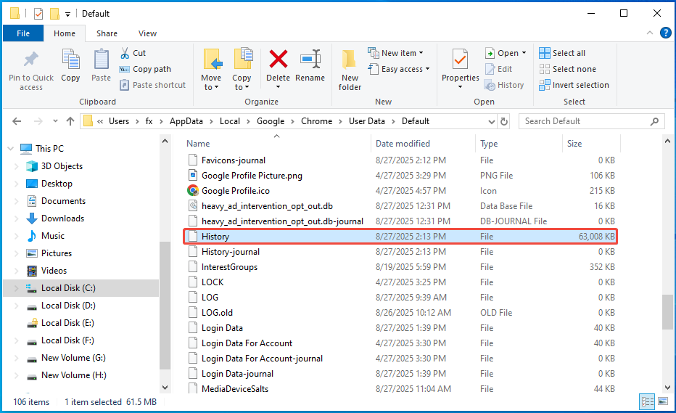Select New Volume (G:) in tree
Screen dimensions: 676x413
(73, 358)
